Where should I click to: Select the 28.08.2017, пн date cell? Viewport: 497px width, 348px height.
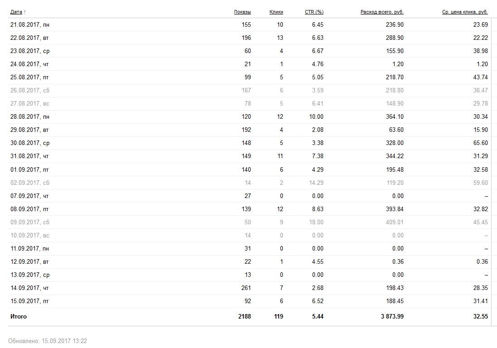point(30,116)
